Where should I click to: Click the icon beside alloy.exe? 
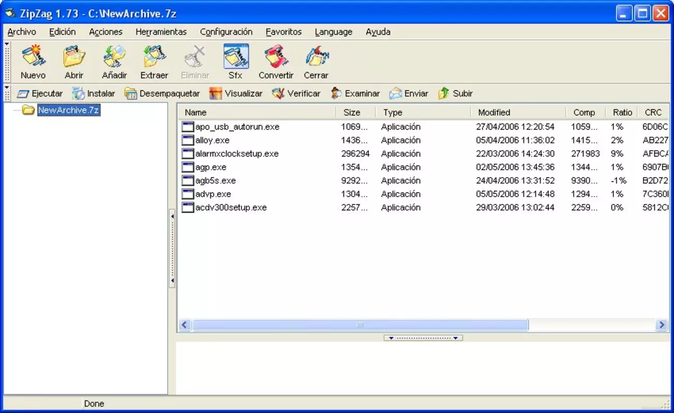(x=188, y=140)
